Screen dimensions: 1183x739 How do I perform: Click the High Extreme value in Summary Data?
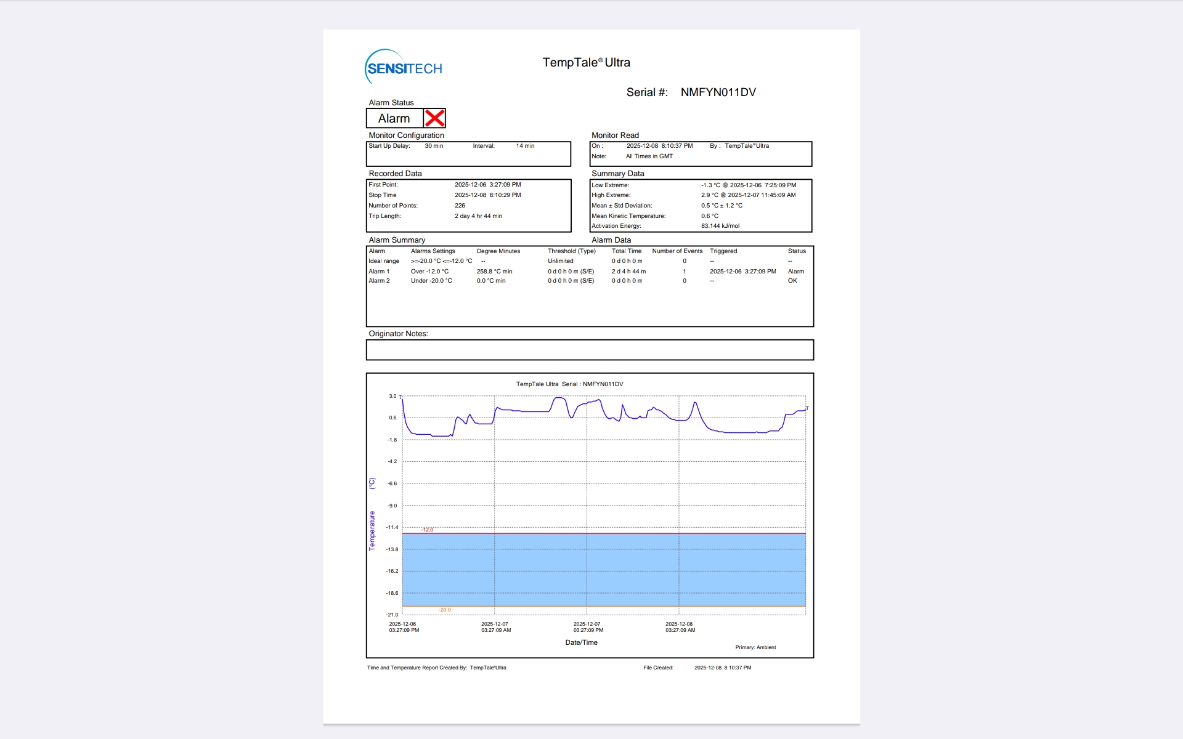748,195
